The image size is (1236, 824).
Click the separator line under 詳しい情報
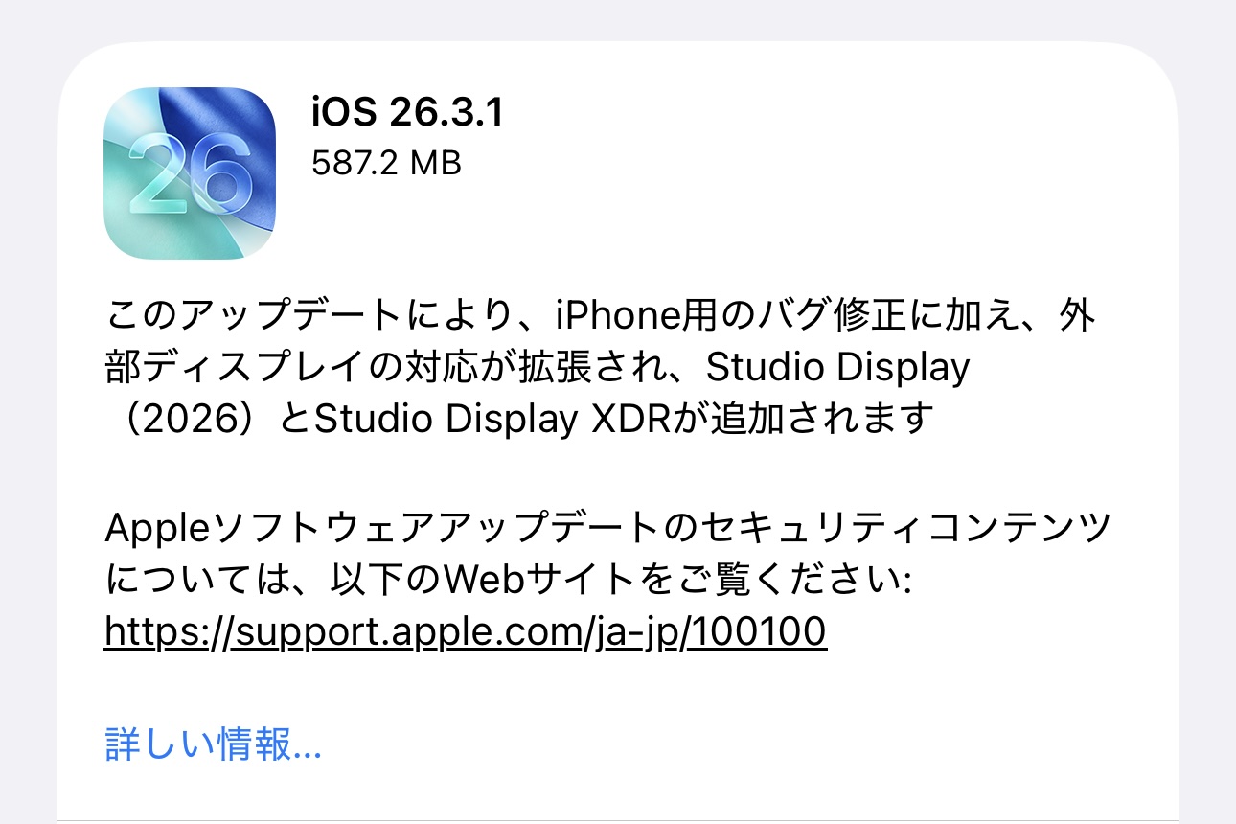(x=618, y=820)
